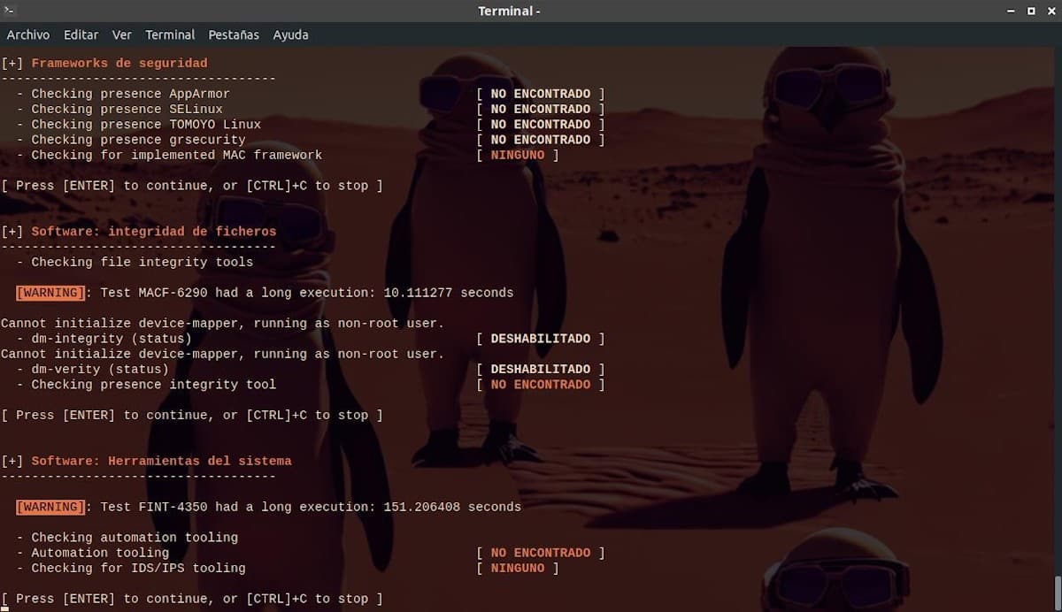Open the Ver menu

coord(122,34)
